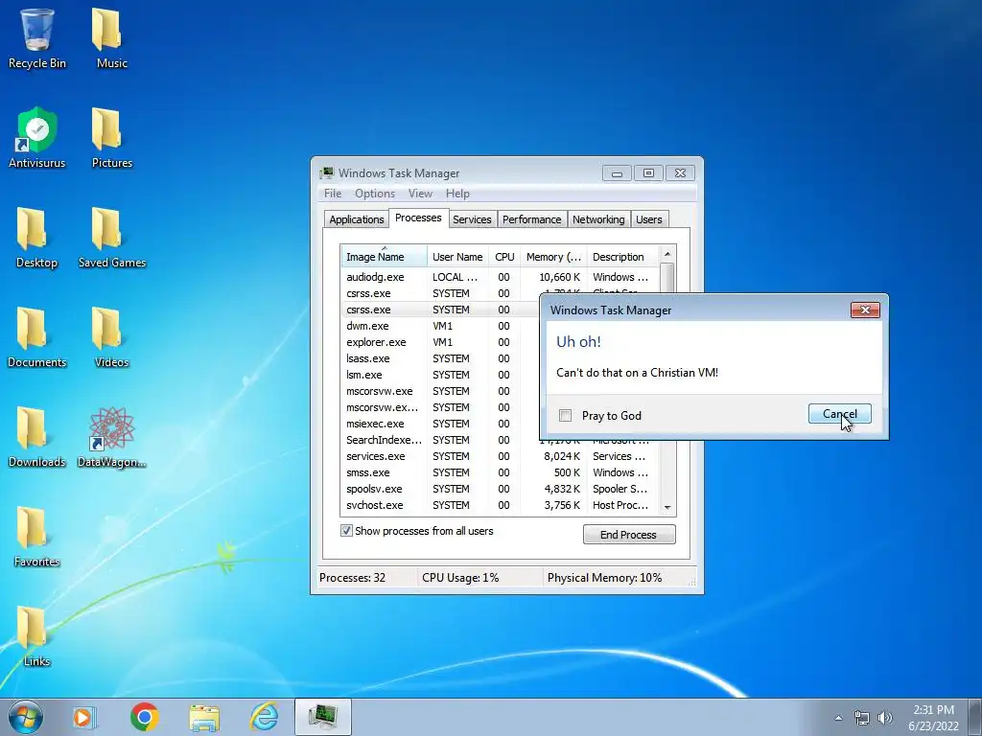Viewport: 982px width, 736px height.
Task: Open the Help menu
Action: pyautogui.click(x=457, y=194)
